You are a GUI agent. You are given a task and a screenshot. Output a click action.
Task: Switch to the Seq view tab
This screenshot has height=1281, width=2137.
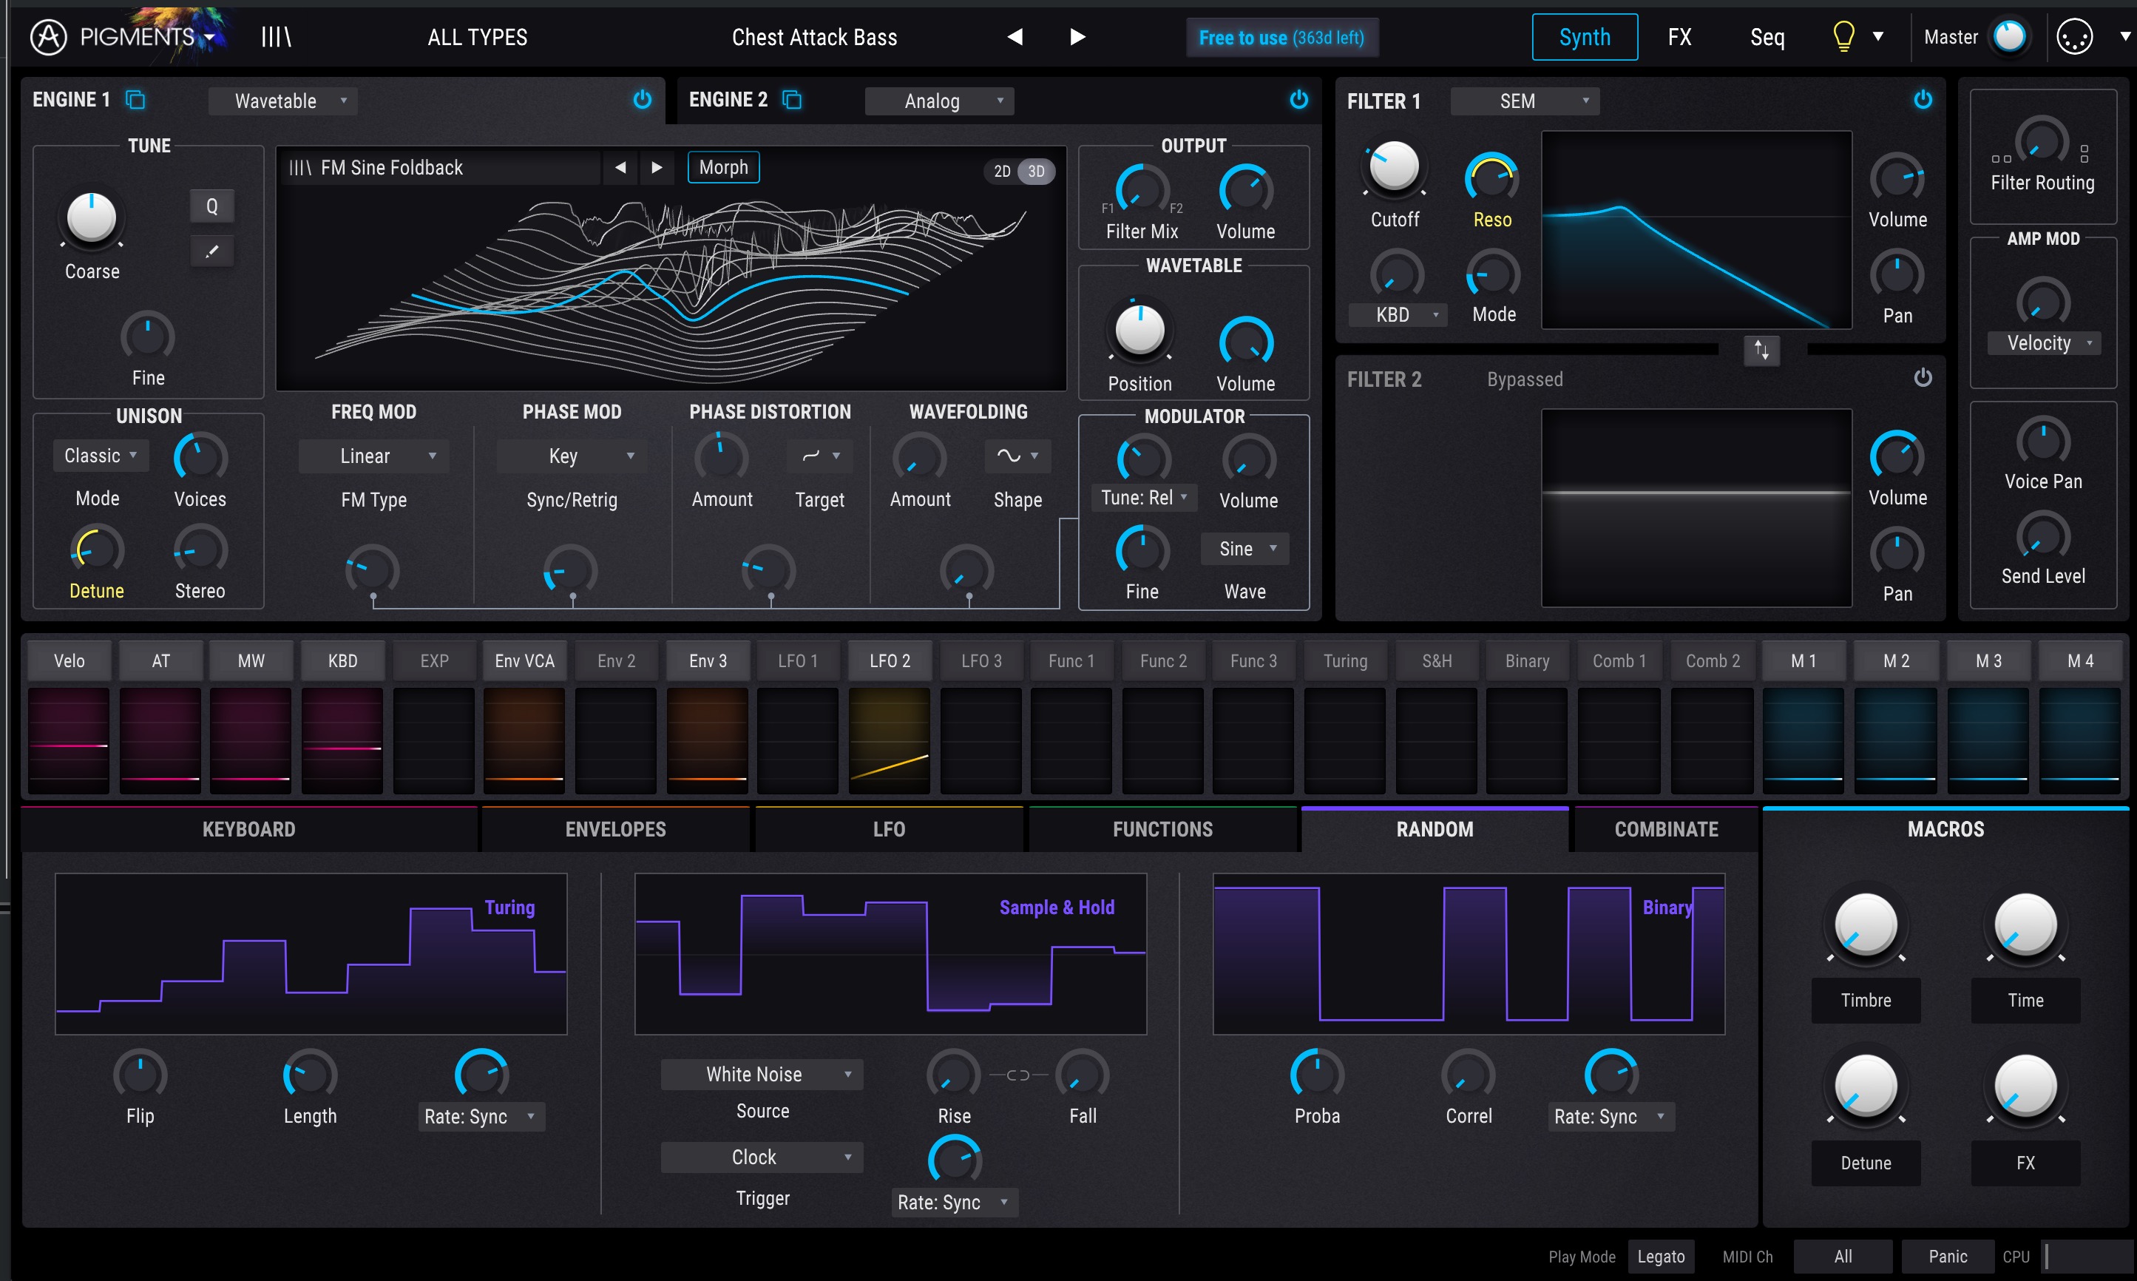(1767, 37)
